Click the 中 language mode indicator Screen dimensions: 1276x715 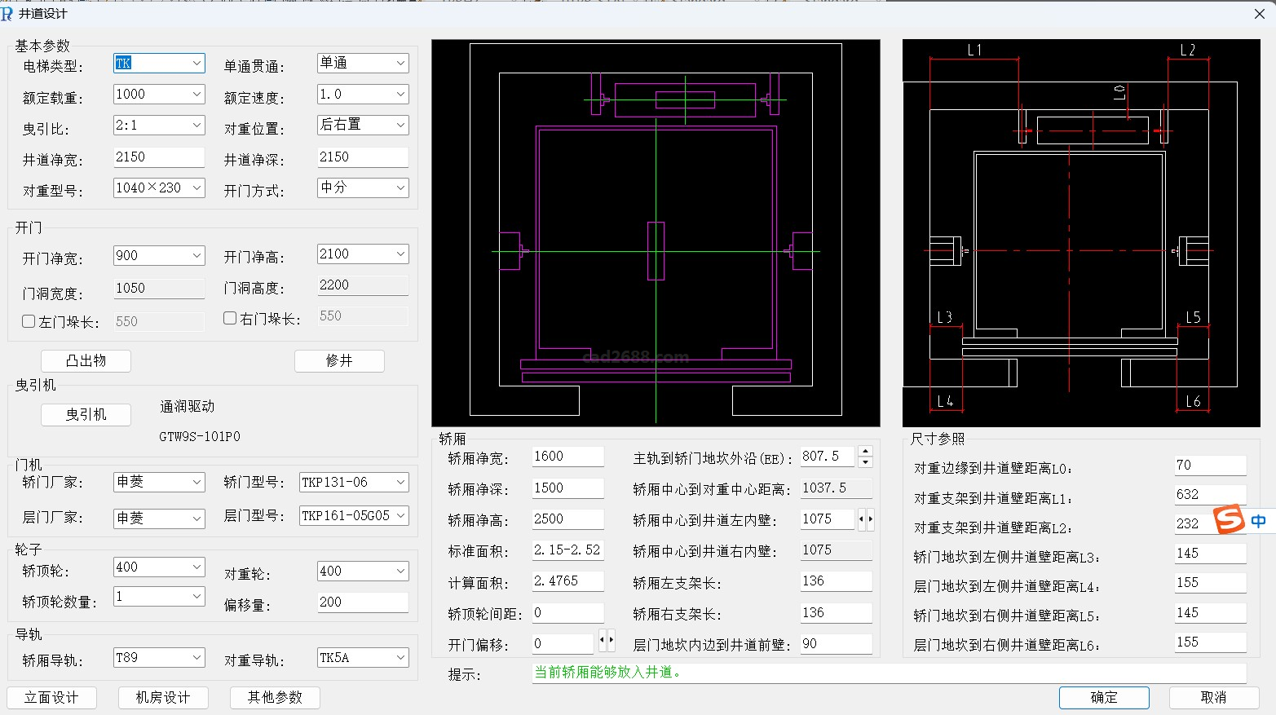tap(1258, 521)
